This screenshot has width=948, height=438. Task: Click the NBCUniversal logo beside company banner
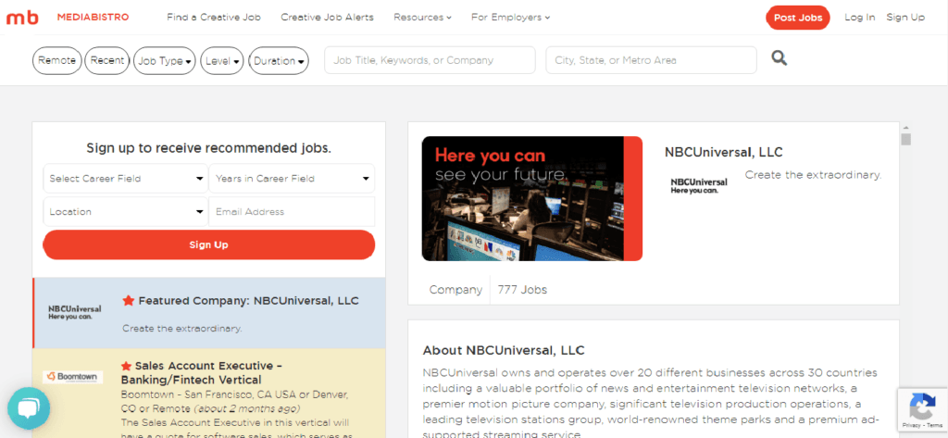click(x=699, y=185)
